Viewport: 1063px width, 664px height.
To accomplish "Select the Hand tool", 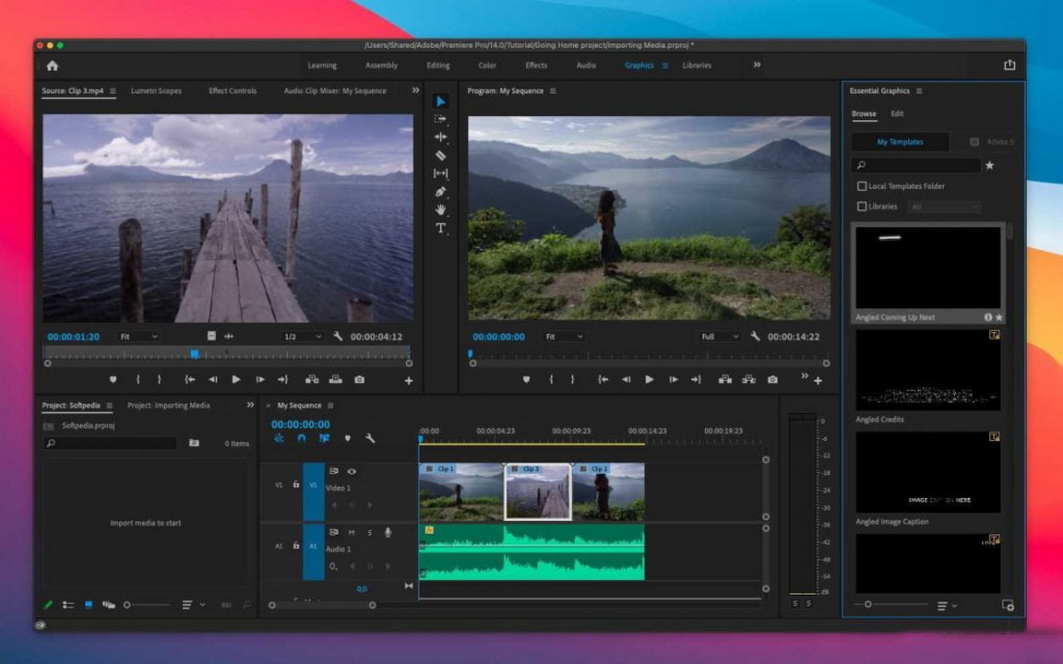I will click(x=441, y=210).
